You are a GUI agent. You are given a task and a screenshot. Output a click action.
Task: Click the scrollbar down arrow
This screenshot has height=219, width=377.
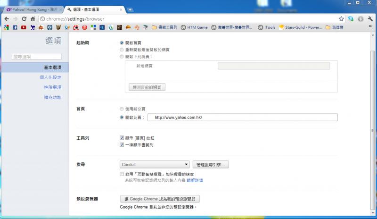[373, 213]
